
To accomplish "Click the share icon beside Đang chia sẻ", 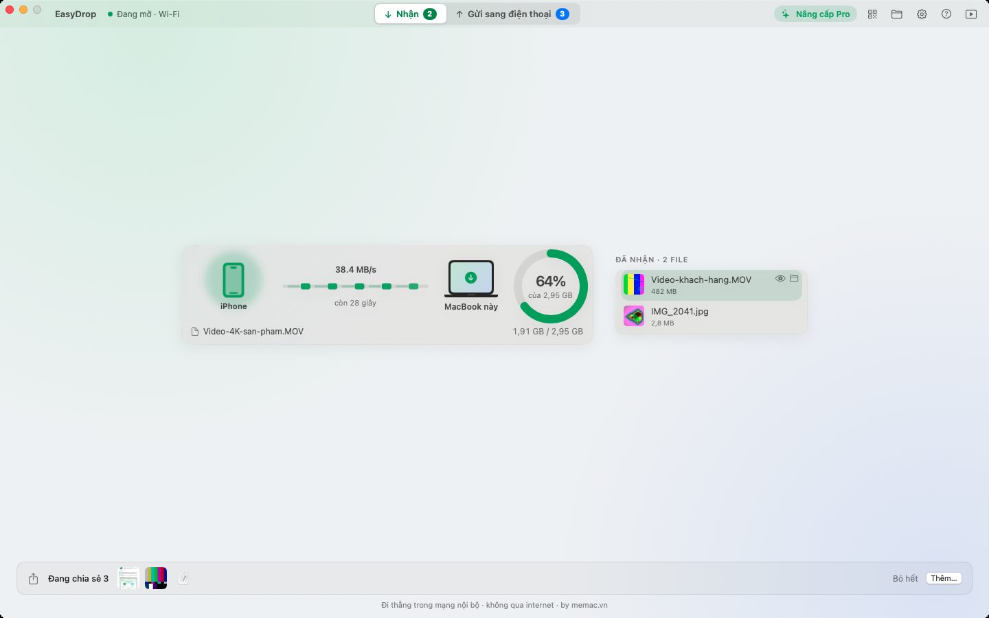I will coord(33,579).
